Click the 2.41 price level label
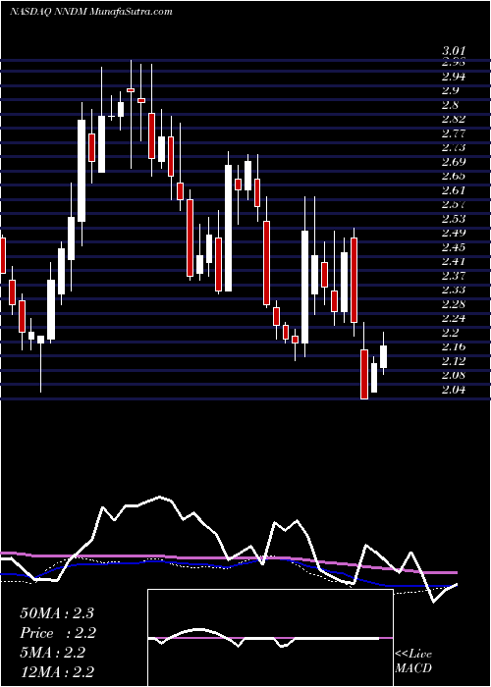Image resolution: width=491 pixels, height=687 pixels. coord(454,262)
